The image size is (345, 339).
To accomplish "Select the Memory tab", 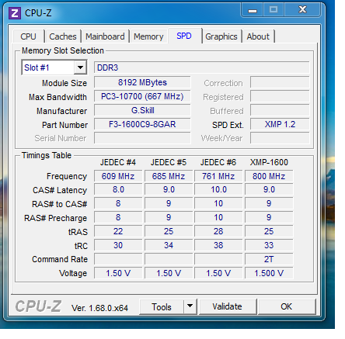I will coord(148,36).
